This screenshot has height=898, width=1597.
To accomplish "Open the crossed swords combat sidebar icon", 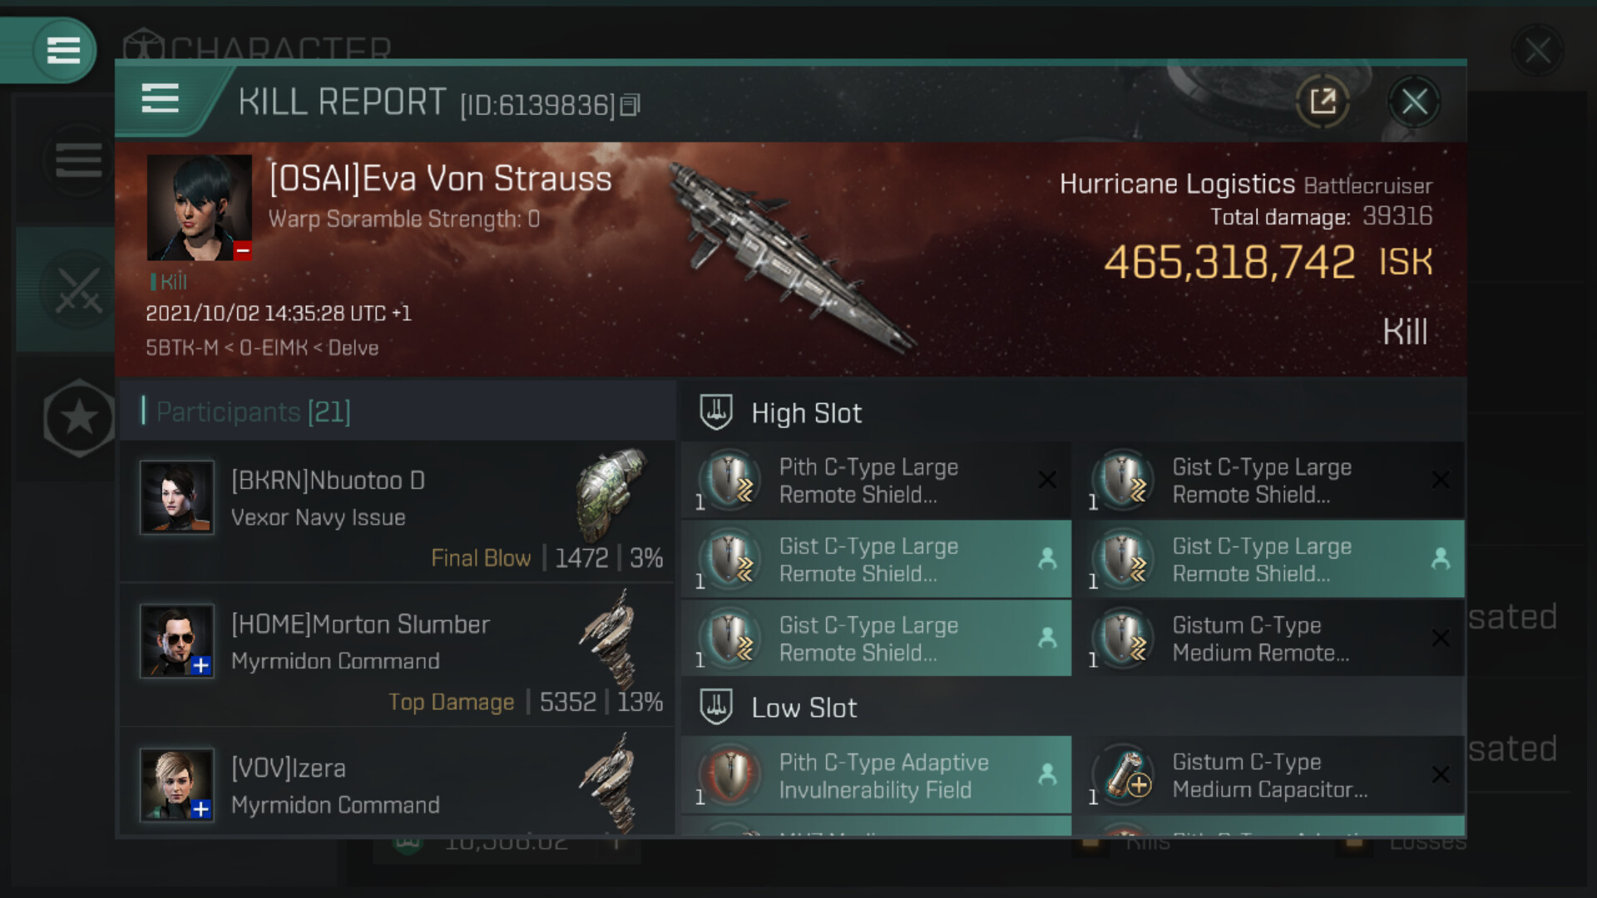I will pos(78,290).
